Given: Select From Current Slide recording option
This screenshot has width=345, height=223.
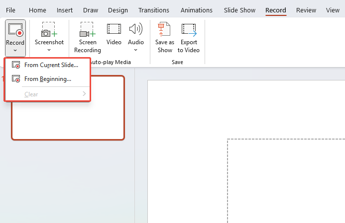Looking at the screenshot, I should tap(51, 65).
